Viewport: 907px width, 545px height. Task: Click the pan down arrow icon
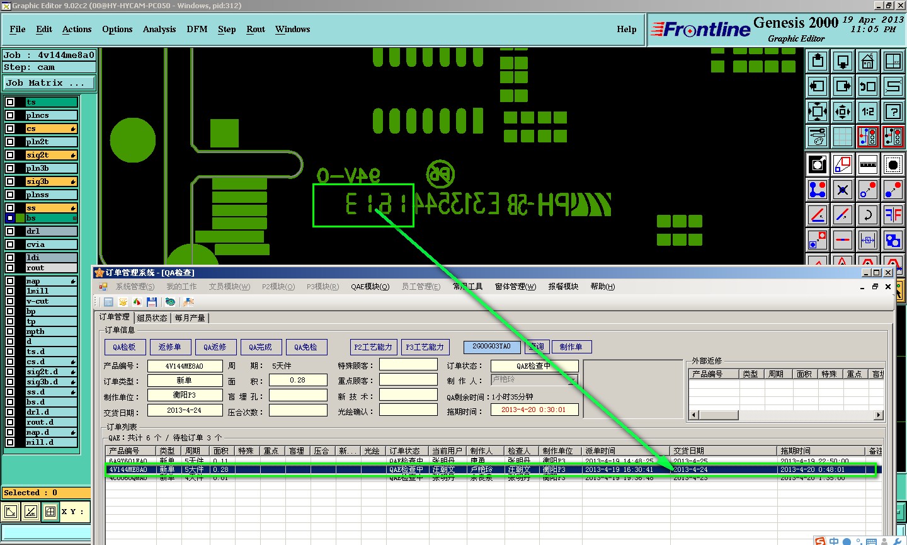[843, 61]
